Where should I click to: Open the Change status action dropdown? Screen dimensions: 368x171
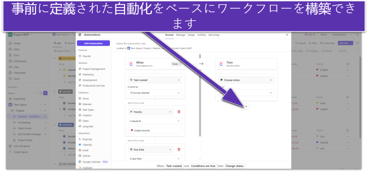(246, 80)
